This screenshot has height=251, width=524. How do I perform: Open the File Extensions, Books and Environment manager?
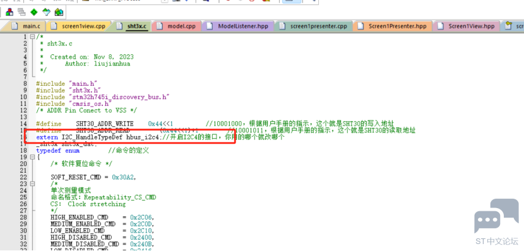click(9, 13)
